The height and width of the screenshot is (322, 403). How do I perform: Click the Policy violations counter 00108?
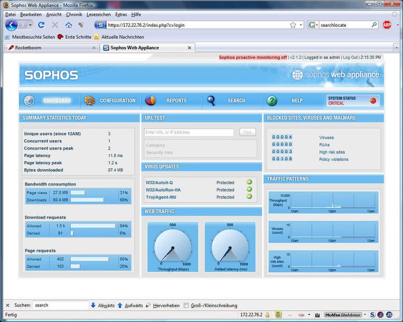(x=282, y=158)
